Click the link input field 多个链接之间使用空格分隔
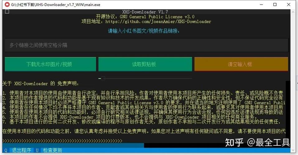 click(147, 45)
